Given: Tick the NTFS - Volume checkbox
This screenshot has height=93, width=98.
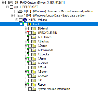Looking at the screenshot, I should pyautogui.click(x=21, y=20).
